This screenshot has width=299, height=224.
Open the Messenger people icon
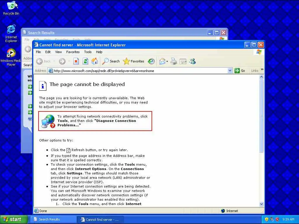pyautogui.click(x=193, y=61)
